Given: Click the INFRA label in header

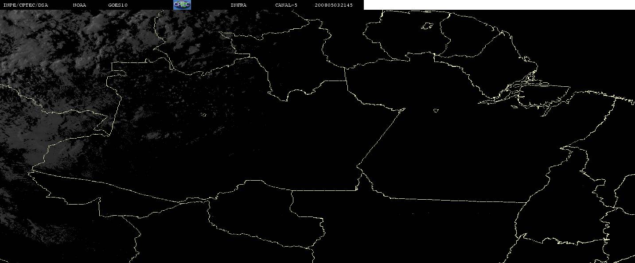Looking at the screenshot, I should pyautogui.click(x=238, y=5).
